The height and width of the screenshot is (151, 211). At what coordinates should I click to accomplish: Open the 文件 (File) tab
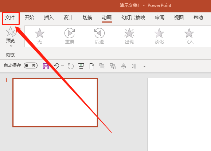[10, 17]
